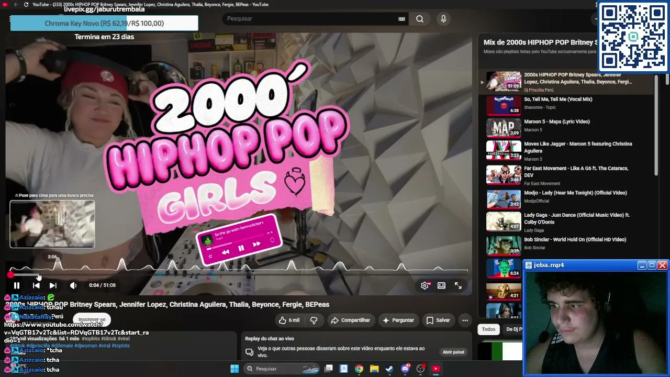
Task: Click the #djwoman hashtag link
Action: click(86, 346)
